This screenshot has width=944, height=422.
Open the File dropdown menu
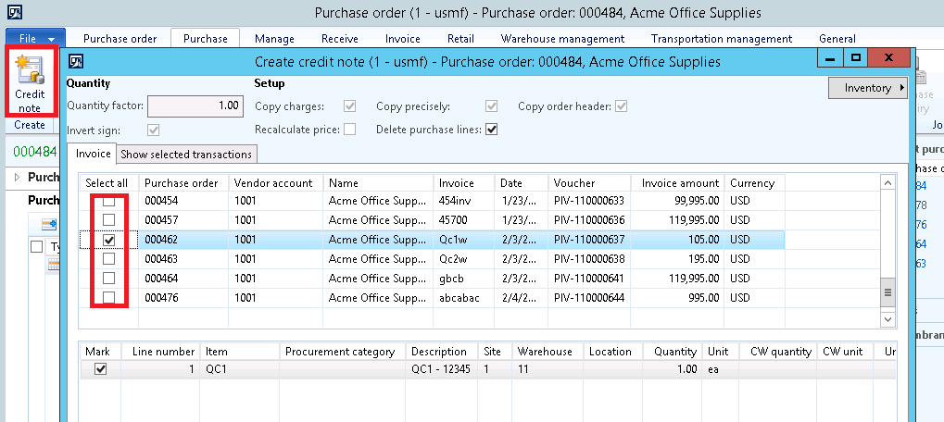[37, 39]
